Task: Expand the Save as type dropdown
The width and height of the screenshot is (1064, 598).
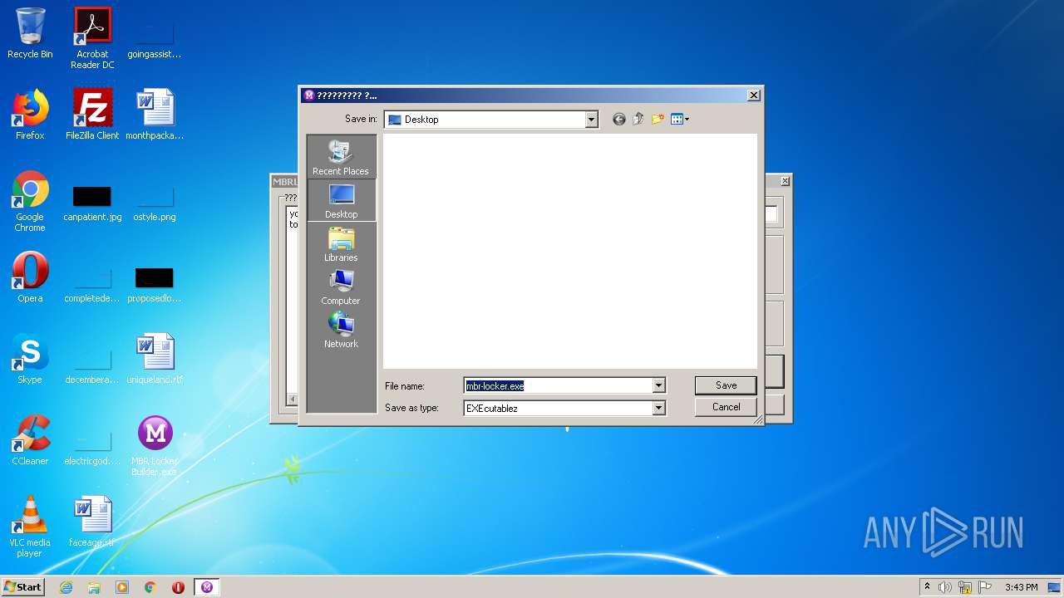Action: pyautogui.click(x=658, y=408)
